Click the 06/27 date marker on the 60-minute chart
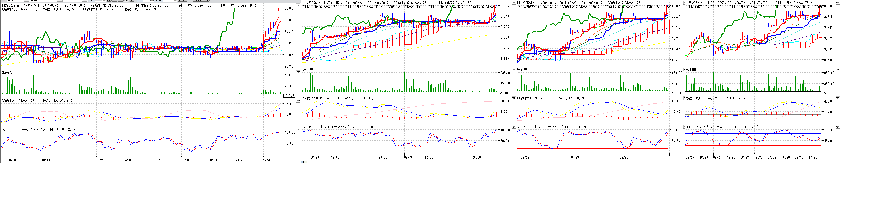The height and width of the screenshot is (221, 877). click(x=717, y=158)
